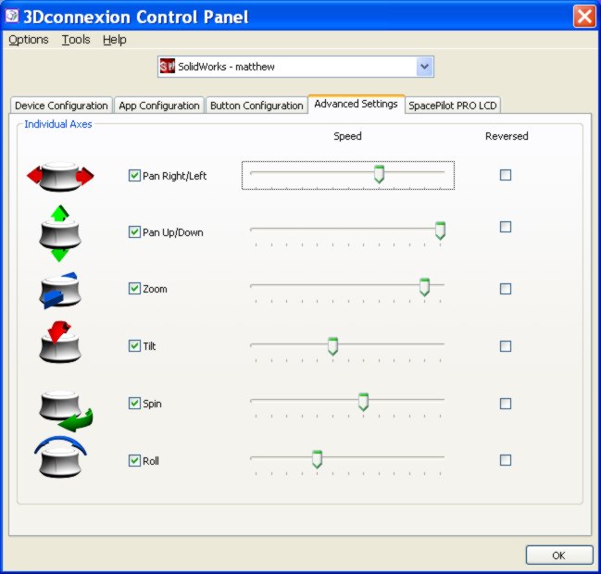Uncheck the Roll axis checkbox

(134, 460)
